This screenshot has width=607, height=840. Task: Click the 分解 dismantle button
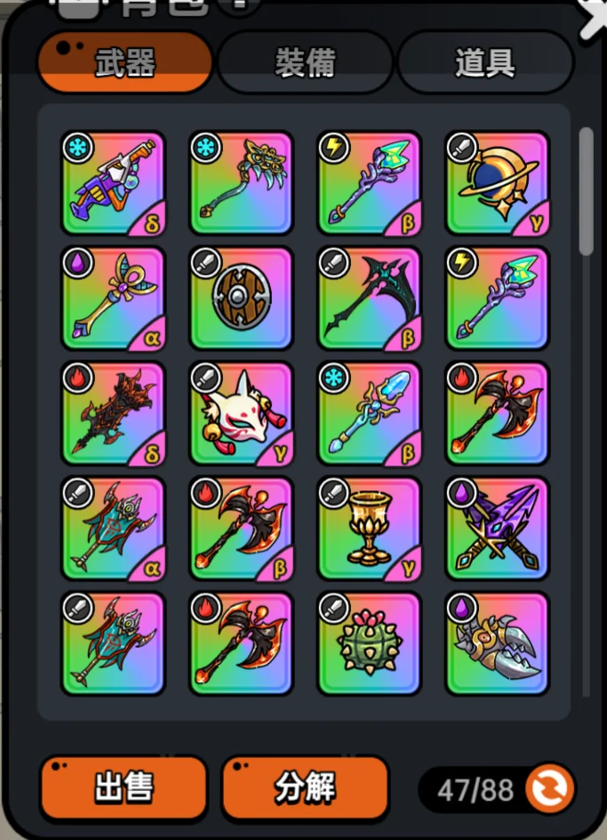coord(305,788)
